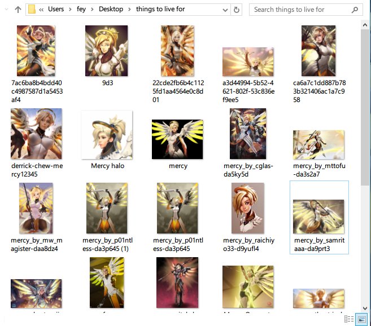The height and width of the screenshot is (326, 371).
Task: Open the address bar history dropdown
Action: 225,10
